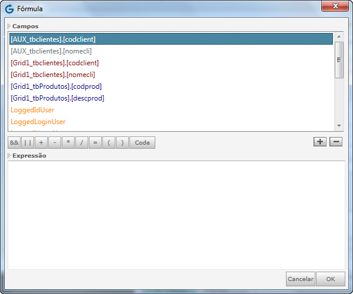
Task: Click the minus operator button
Action: (x=55, y=142)
